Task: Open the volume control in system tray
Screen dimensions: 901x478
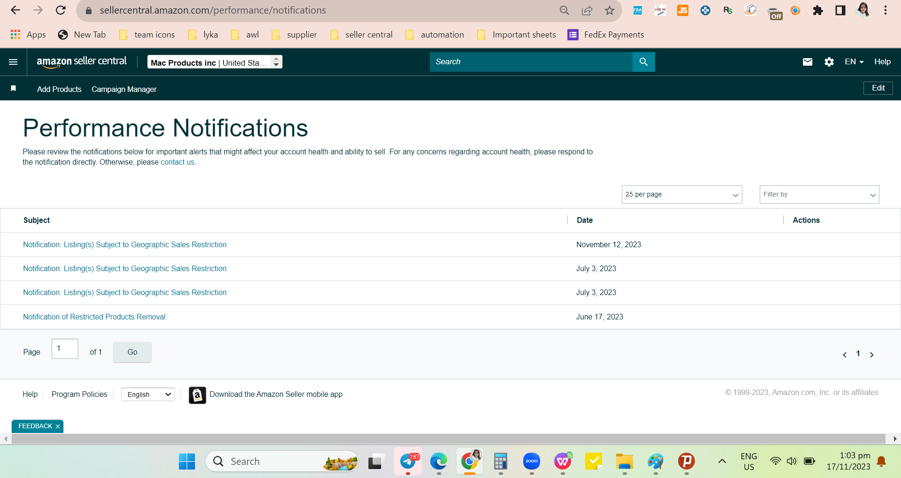Action: coord(792,462)
